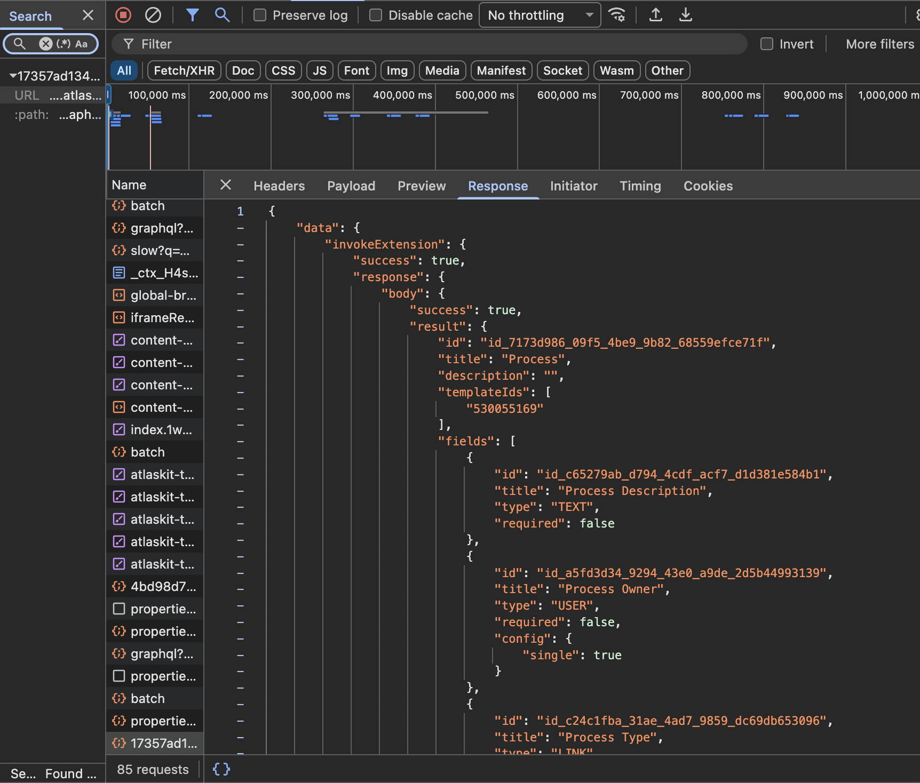Clear the network log
920x783 pixels.
tap(153, 15)
